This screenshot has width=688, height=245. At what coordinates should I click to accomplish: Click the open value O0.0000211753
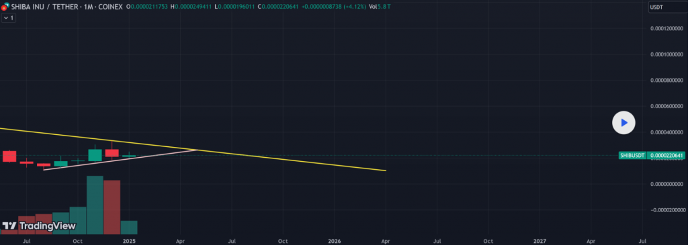coord(146,7)
